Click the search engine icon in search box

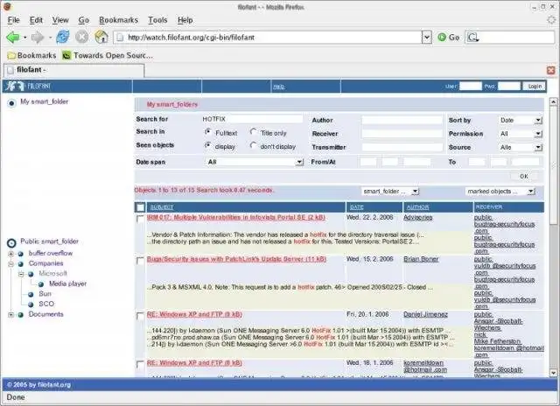pos(472,37)
